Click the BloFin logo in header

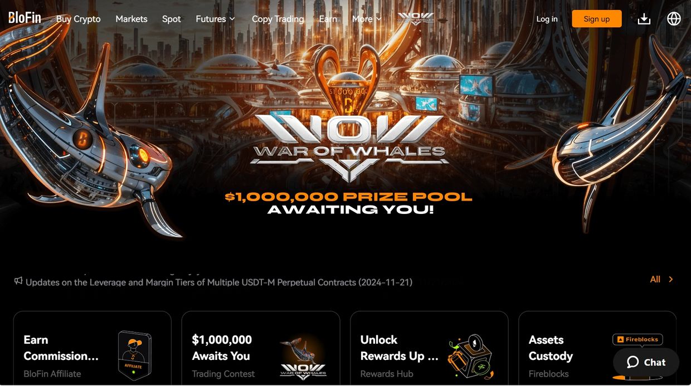[x=25, y=18]
